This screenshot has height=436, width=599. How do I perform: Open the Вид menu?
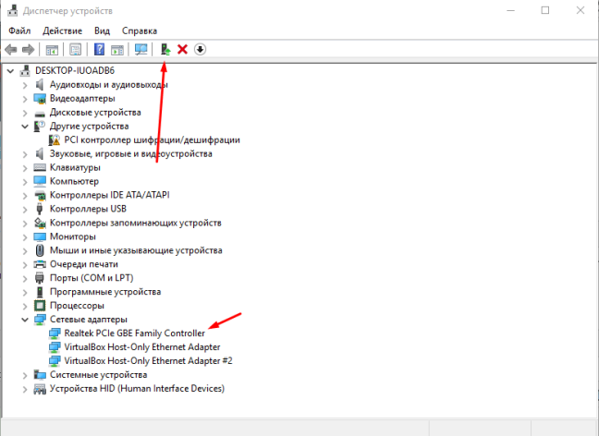(x=102, y=30)
